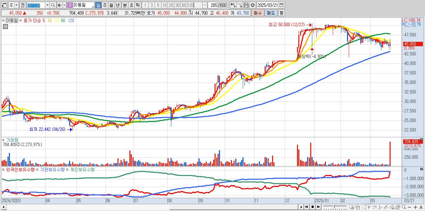The image size is (425, 211).
Task: Open the 주 market type dropdown arrow
Action: tap(16, 5)
